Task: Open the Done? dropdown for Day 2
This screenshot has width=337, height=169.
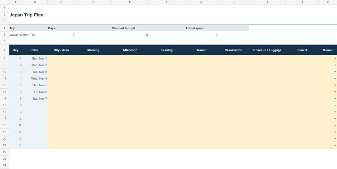Action: [x=335, y=65]
